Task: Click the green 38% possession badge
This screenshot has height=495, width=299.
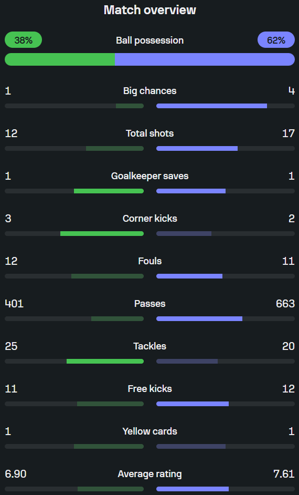Action: (x=23, y=40)
